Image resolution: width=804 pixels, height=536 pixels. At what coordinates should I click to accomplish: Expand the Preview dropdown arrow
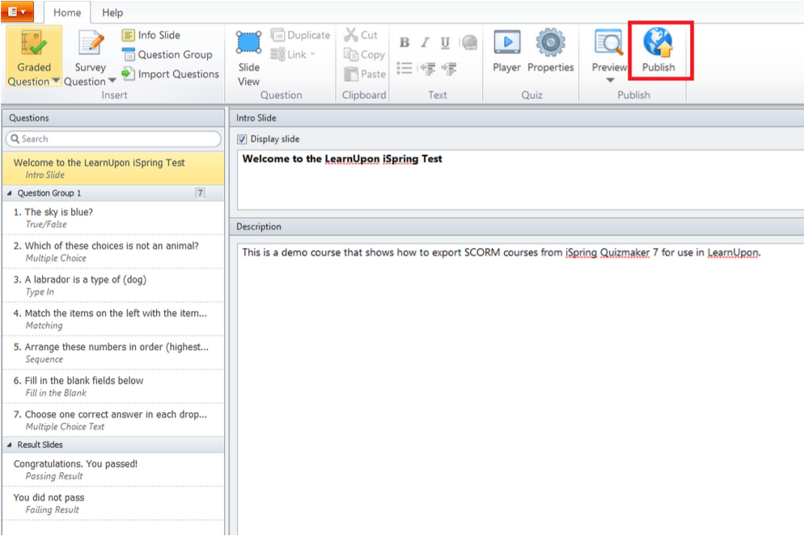click(610, 81)
